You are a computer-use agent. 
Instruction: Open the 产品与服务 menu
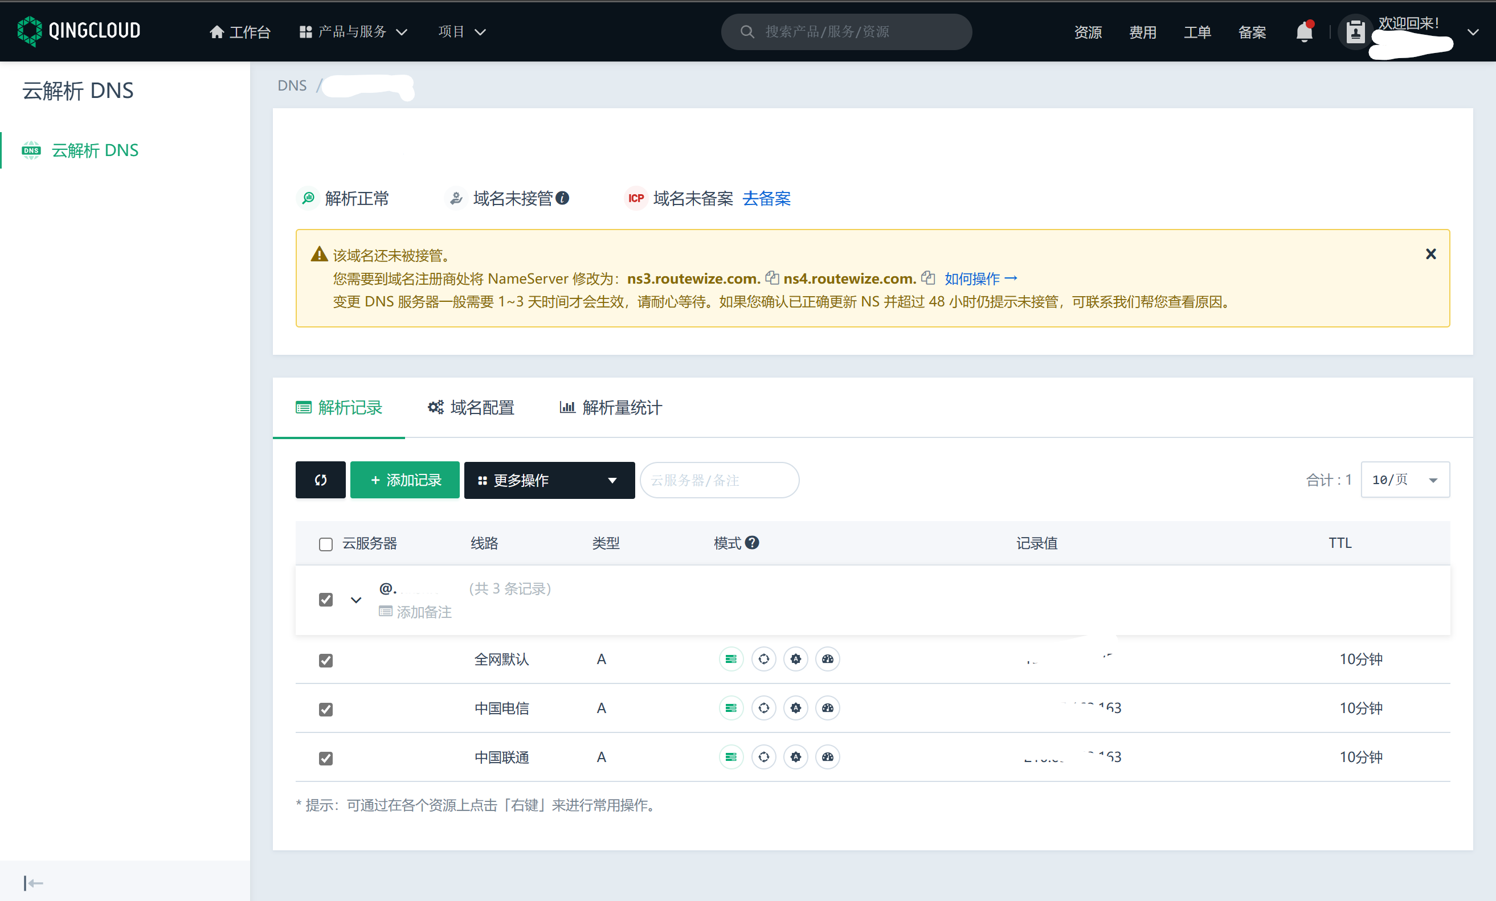[352, 31]
